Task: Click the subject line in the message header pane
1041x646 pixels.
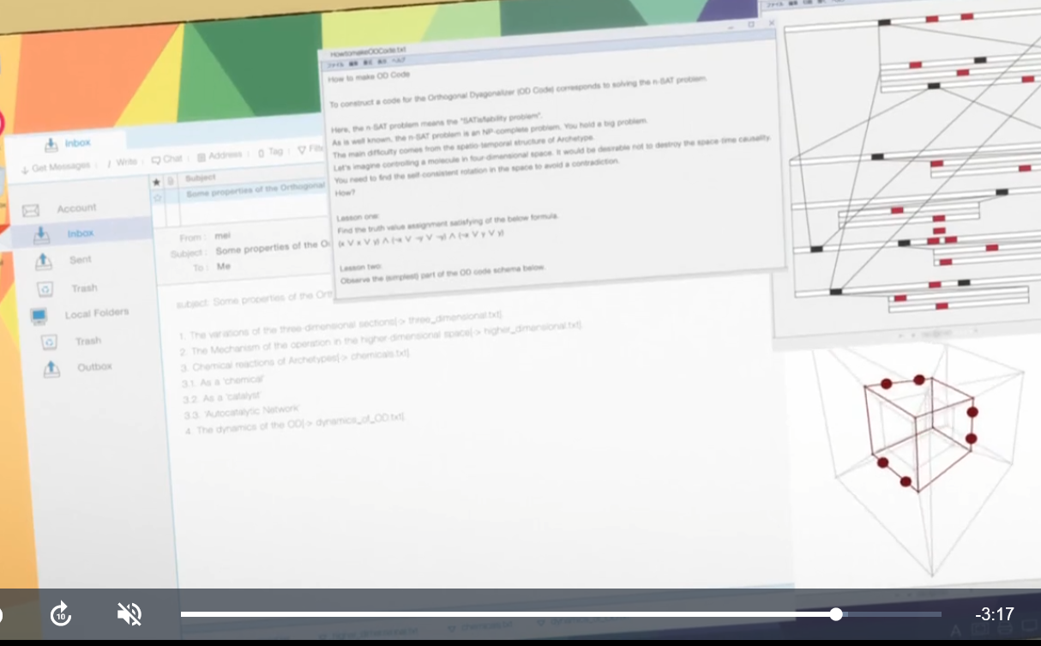Action: (x=273, y=249)
